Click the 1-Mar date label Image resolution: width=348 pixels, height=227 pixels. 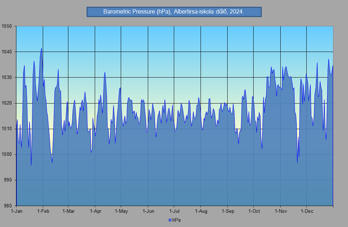pyautogui.click(x=68, y=211)
